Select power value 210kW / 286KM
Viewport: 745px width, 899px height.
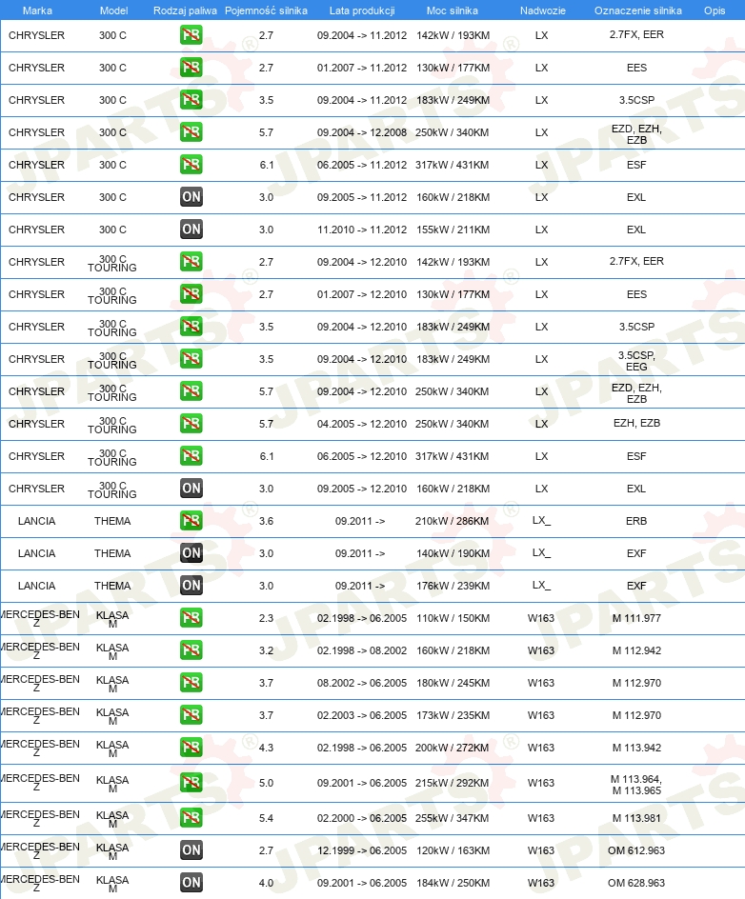click(x=452, y=521)
